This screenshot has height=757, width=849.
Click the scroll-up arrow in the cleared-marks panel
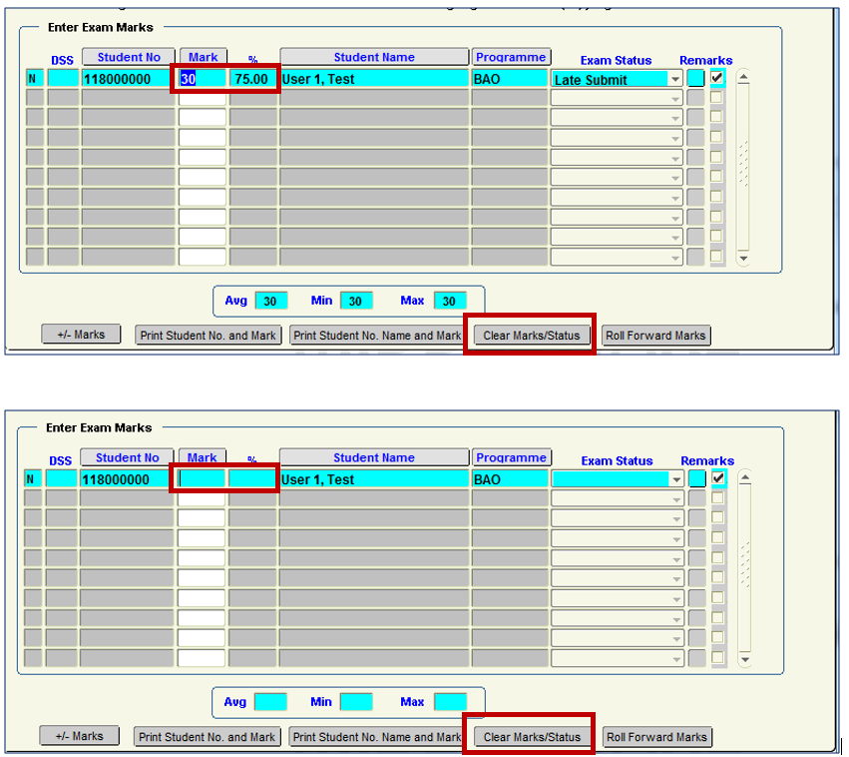coord(743,477)
